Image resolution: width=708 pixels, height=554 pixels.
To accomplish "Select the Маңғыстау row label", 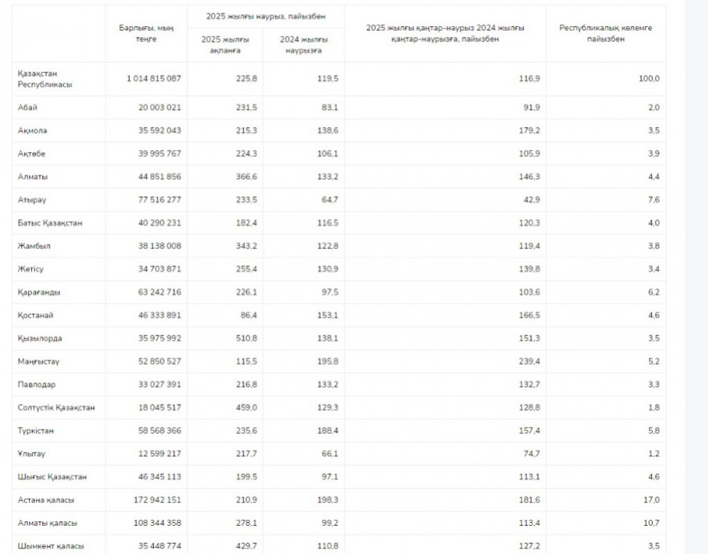I will 38,362.
